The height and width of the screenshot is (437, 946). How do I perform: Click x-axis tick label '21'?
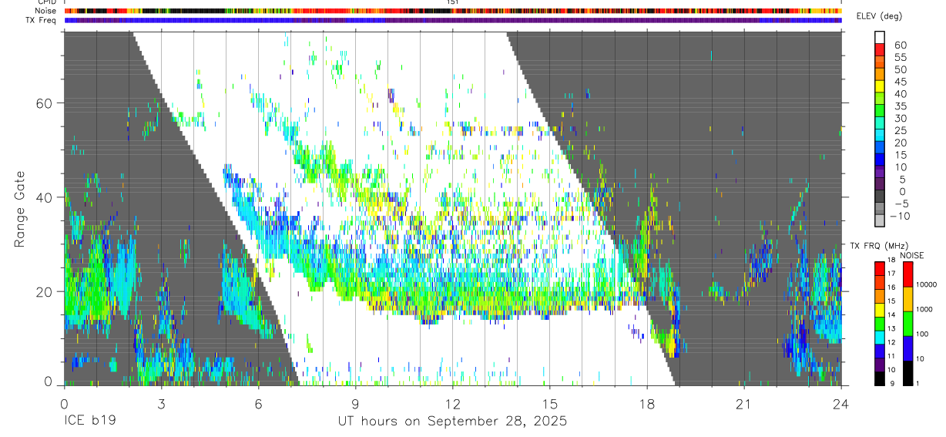click(744, 405)
